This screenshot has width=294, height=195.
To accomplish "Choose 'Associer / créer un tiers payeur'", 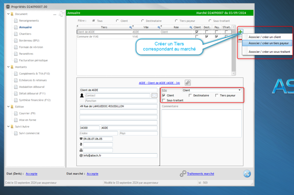I will pos(266,43).
